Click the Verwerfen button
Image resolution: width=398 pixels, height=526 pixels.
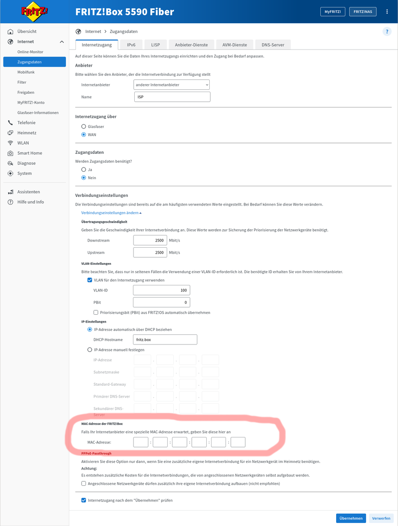[x=381, y=518]
